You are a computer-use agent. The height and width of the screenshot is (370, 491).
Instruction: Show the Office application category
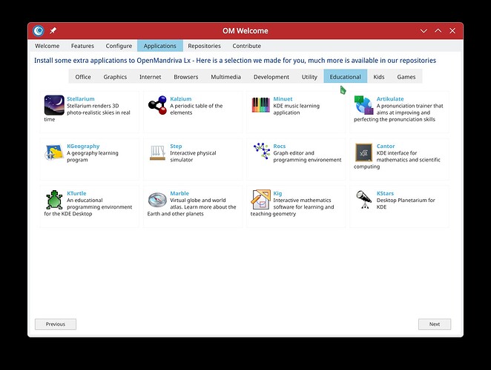tap(83, 77)
